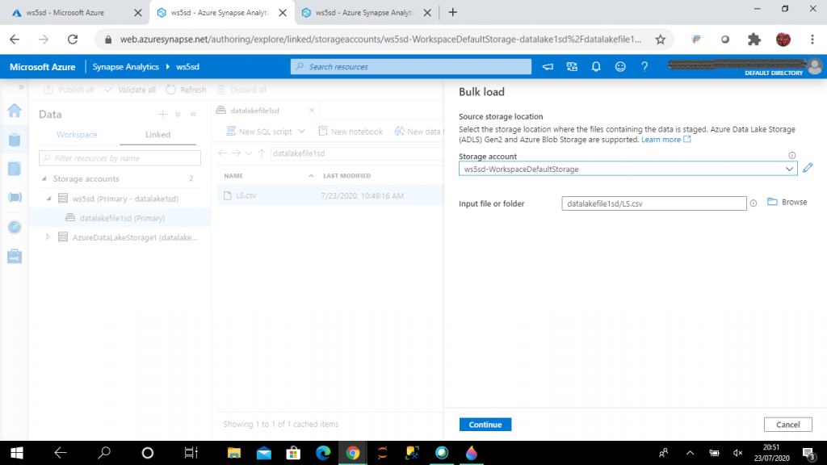Open the Windows action center icon
Screen dimensions: 827x465
(808, 453)
